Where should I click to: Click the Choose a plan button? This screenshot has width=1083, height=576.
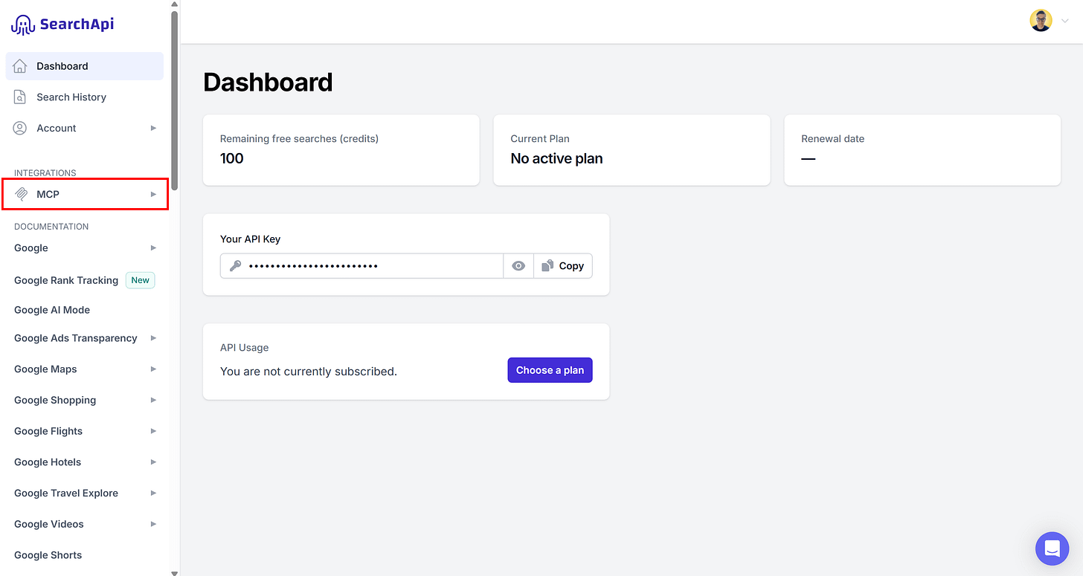tap(550, 370)
